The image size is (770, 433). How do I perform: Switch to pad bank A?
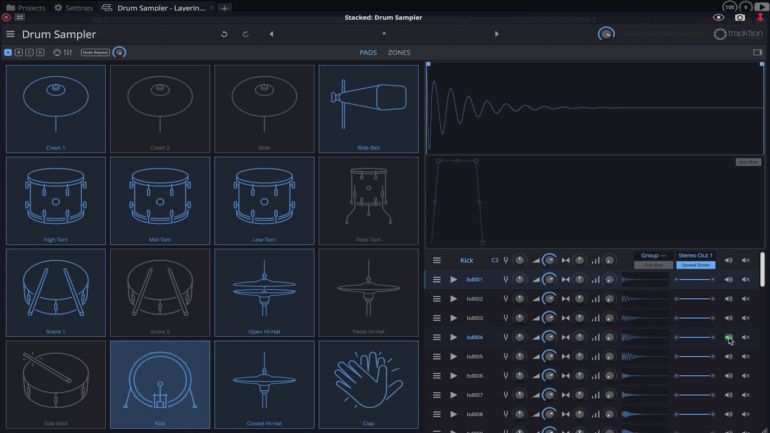pyautogui.click(x=8, y=52)
